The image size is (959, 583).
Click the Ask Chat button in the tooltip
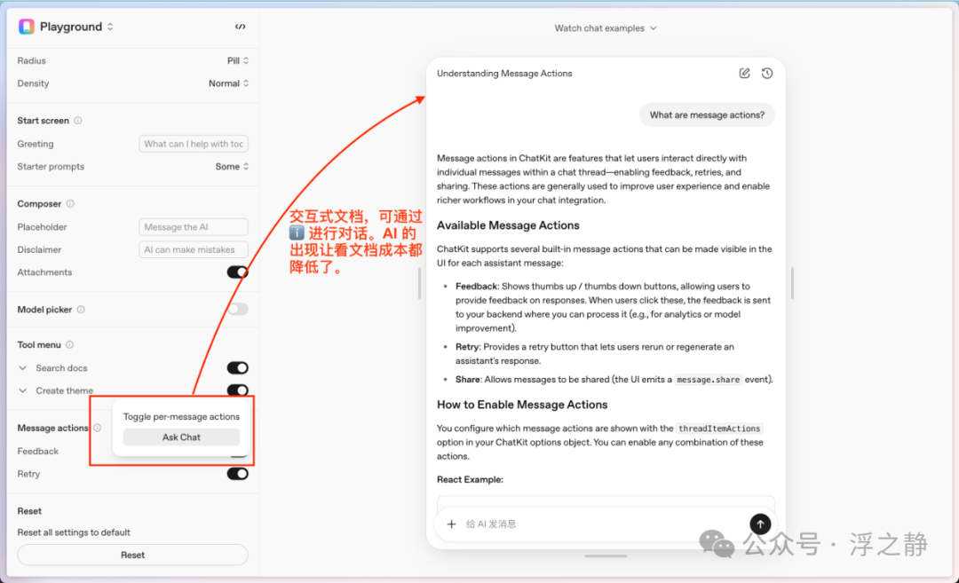tap(181, 437)
